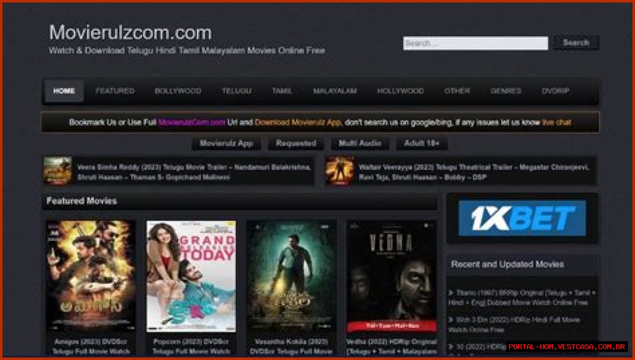Open the HOLLYWOOD menu category
The width and height of the screenshot is (635, 360).
coord(400,91)
